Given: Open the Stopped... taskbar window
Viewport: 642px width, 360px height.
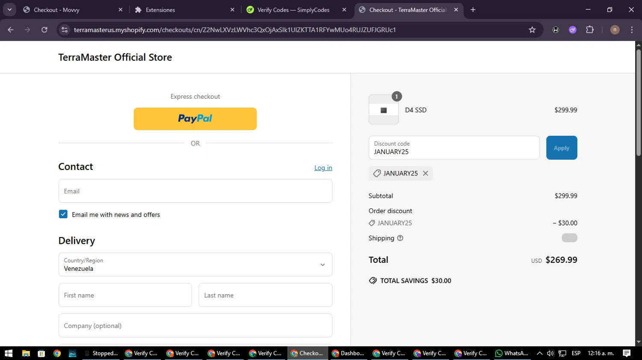Looking at the screenshot, I should (x=101, y=353).
